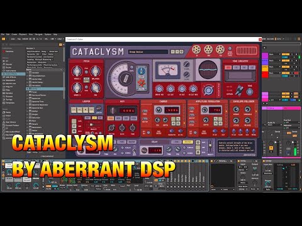Open Packs under Places
302x226 pixels.
coord(8,112)
